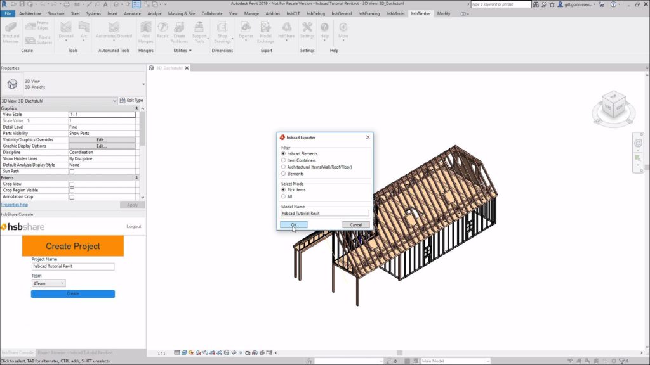Viewport: 650px width, 365px height.
Task: Click the Structural Member ribbon icon
Action: click(x=11, y=32)
